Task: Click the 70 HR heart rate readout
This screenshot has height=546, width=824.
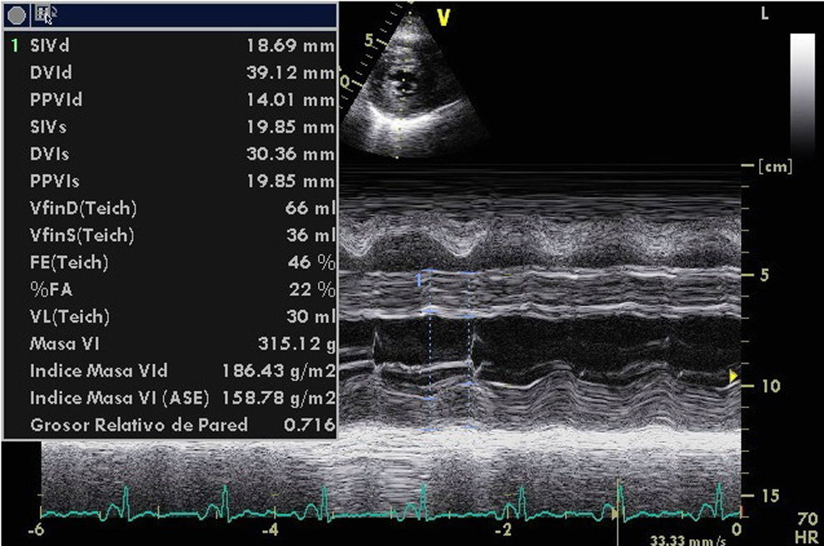Action: pyautogui.click(x=806, y=529)
